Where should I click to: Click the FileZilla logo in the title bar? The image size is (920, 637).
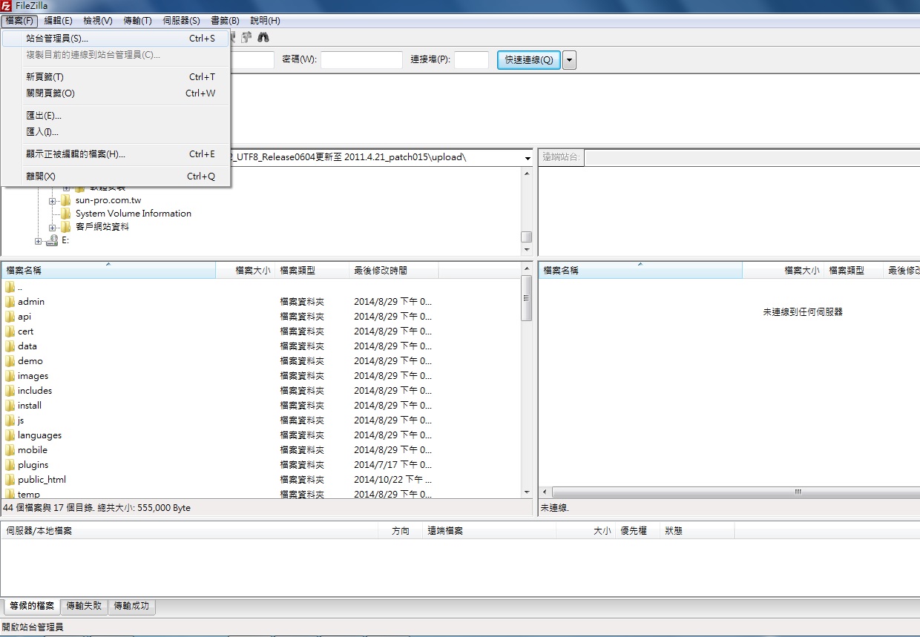(7, 7)
